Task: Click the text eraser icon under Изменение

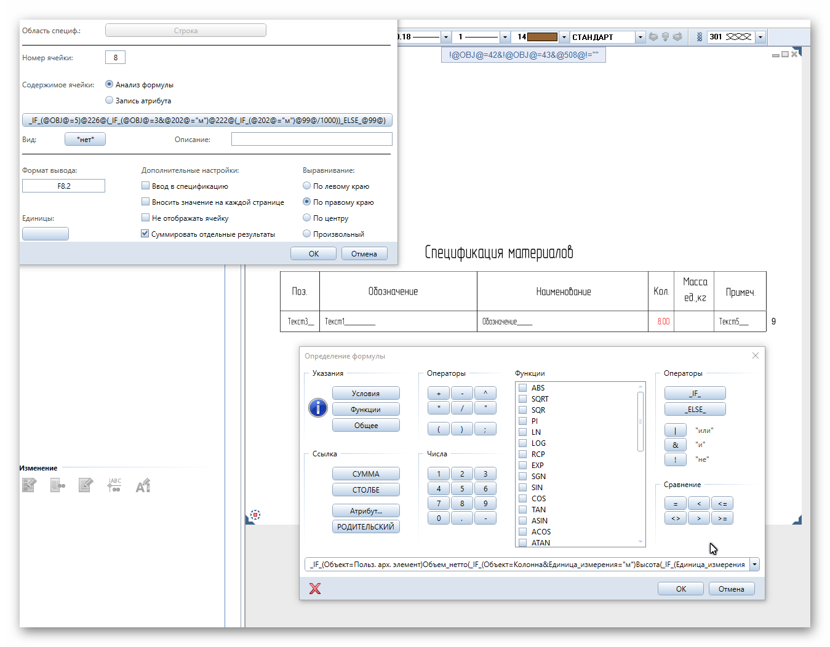Action: pyautogui.click(x=143, y=485)
